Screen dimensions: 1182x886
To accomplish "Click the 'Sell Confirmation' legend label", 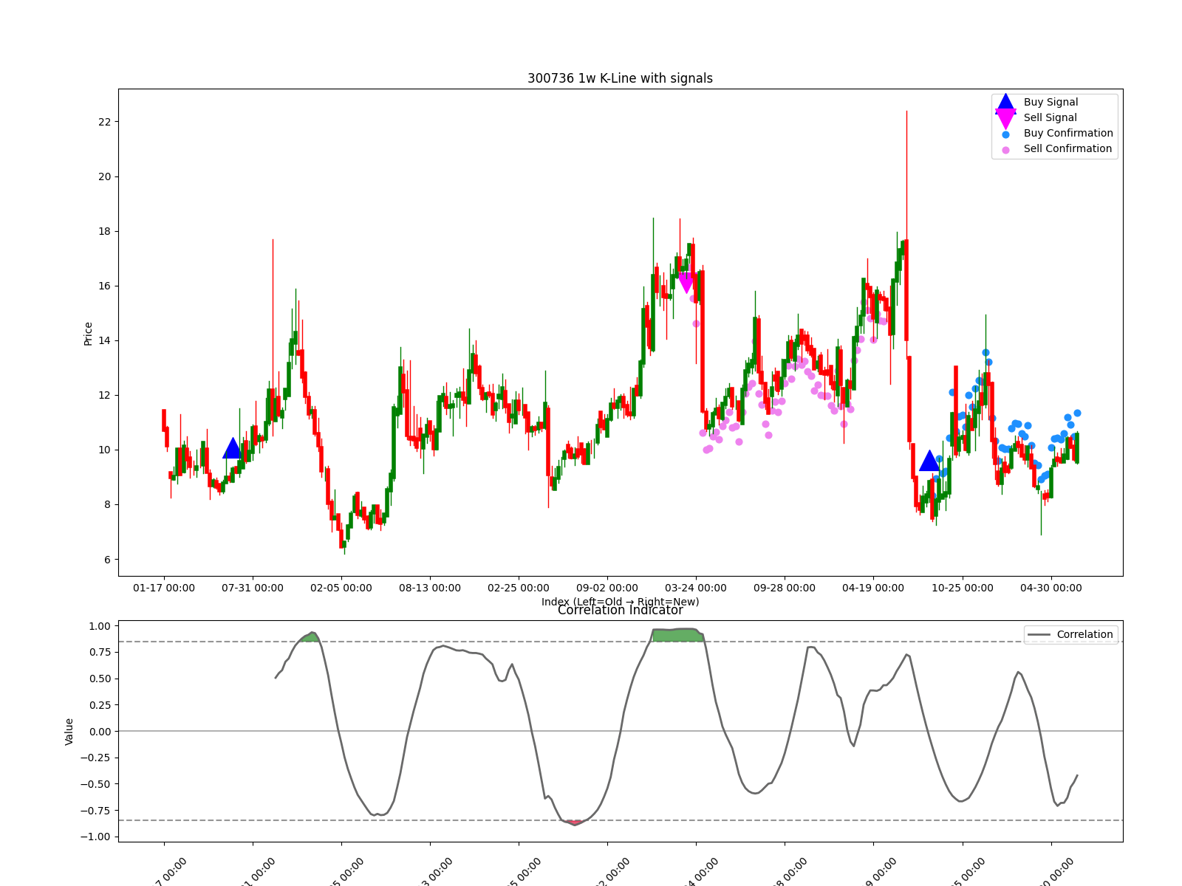I will [x=1067, y=149].
